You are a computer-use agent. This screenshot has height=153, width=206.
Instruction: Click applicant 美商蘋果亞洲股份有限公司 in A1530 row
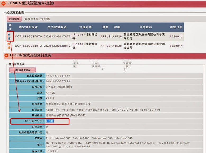click(144, 46)
